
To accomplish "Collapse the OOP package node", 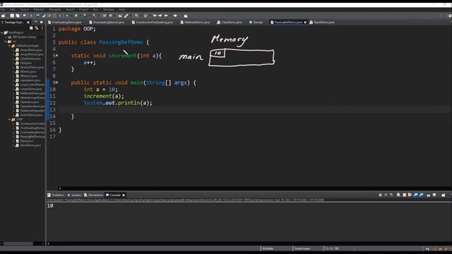I will 9,119.
